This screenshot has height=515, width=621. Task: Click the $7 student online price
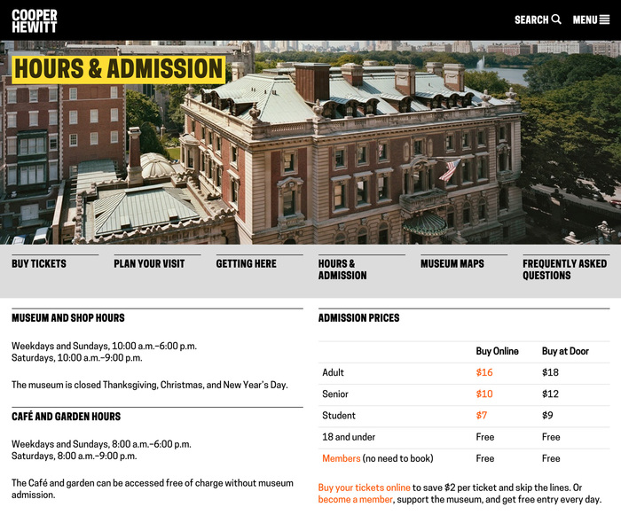(x=481, y=415)
